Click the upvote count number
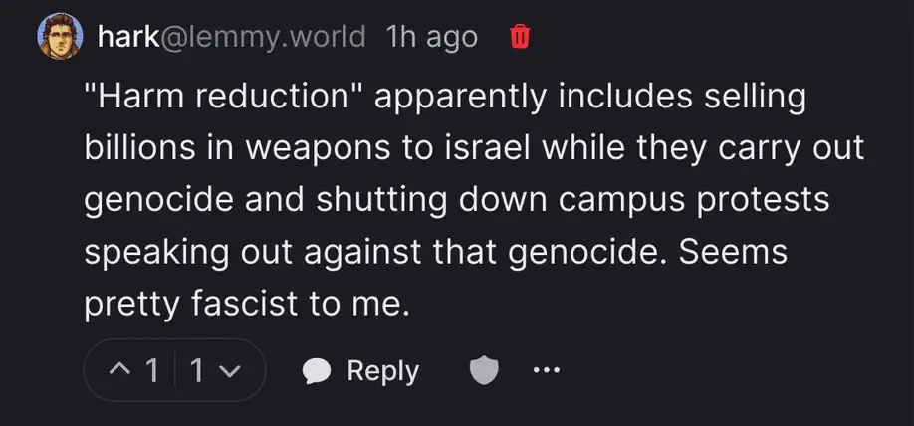This screenshot has width=914, height=426. tap(153, 371)
